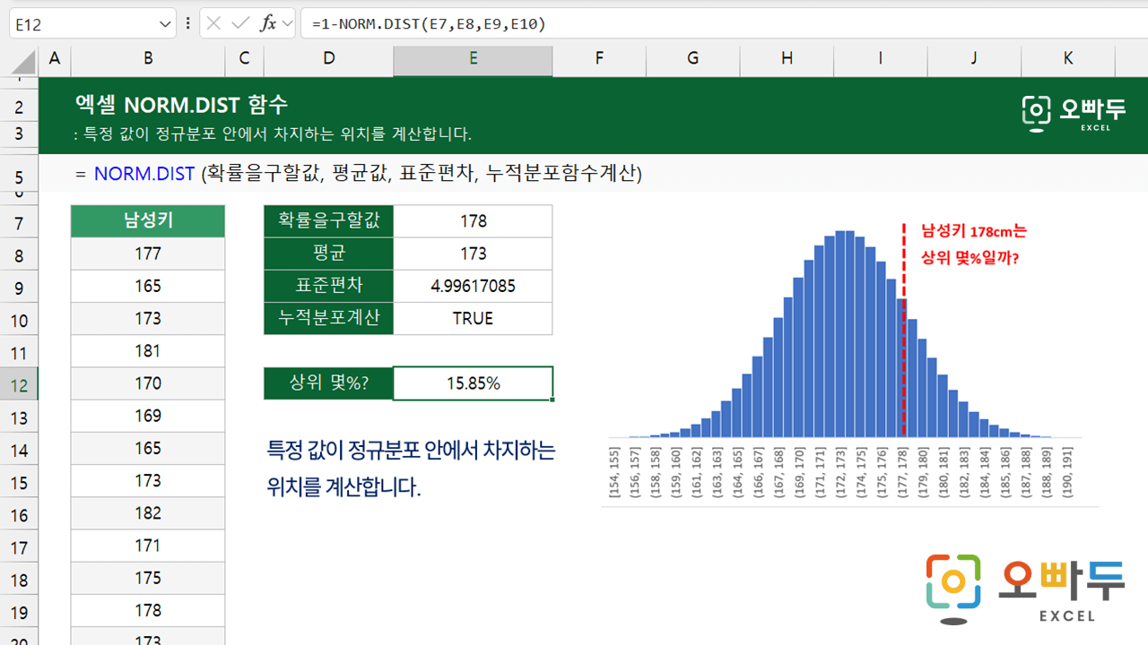Screen dimensions: 1148x645
Task: Expand the chevron next to the fx icon
Action: point(287,24)
